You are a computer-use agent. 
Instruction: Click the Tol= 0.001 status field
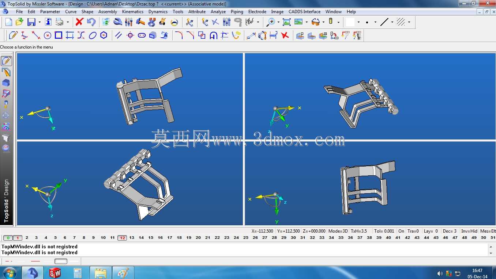click(384, 231)
